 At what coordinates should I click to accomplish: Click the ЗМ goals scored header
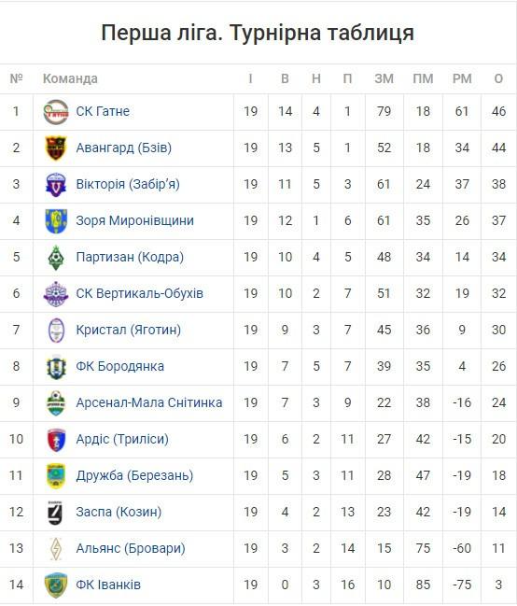tap(384, 78)
